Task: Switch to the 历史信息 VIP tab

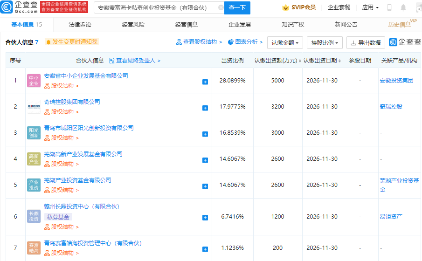Action: pyautogui.click(x=402, y=24)
